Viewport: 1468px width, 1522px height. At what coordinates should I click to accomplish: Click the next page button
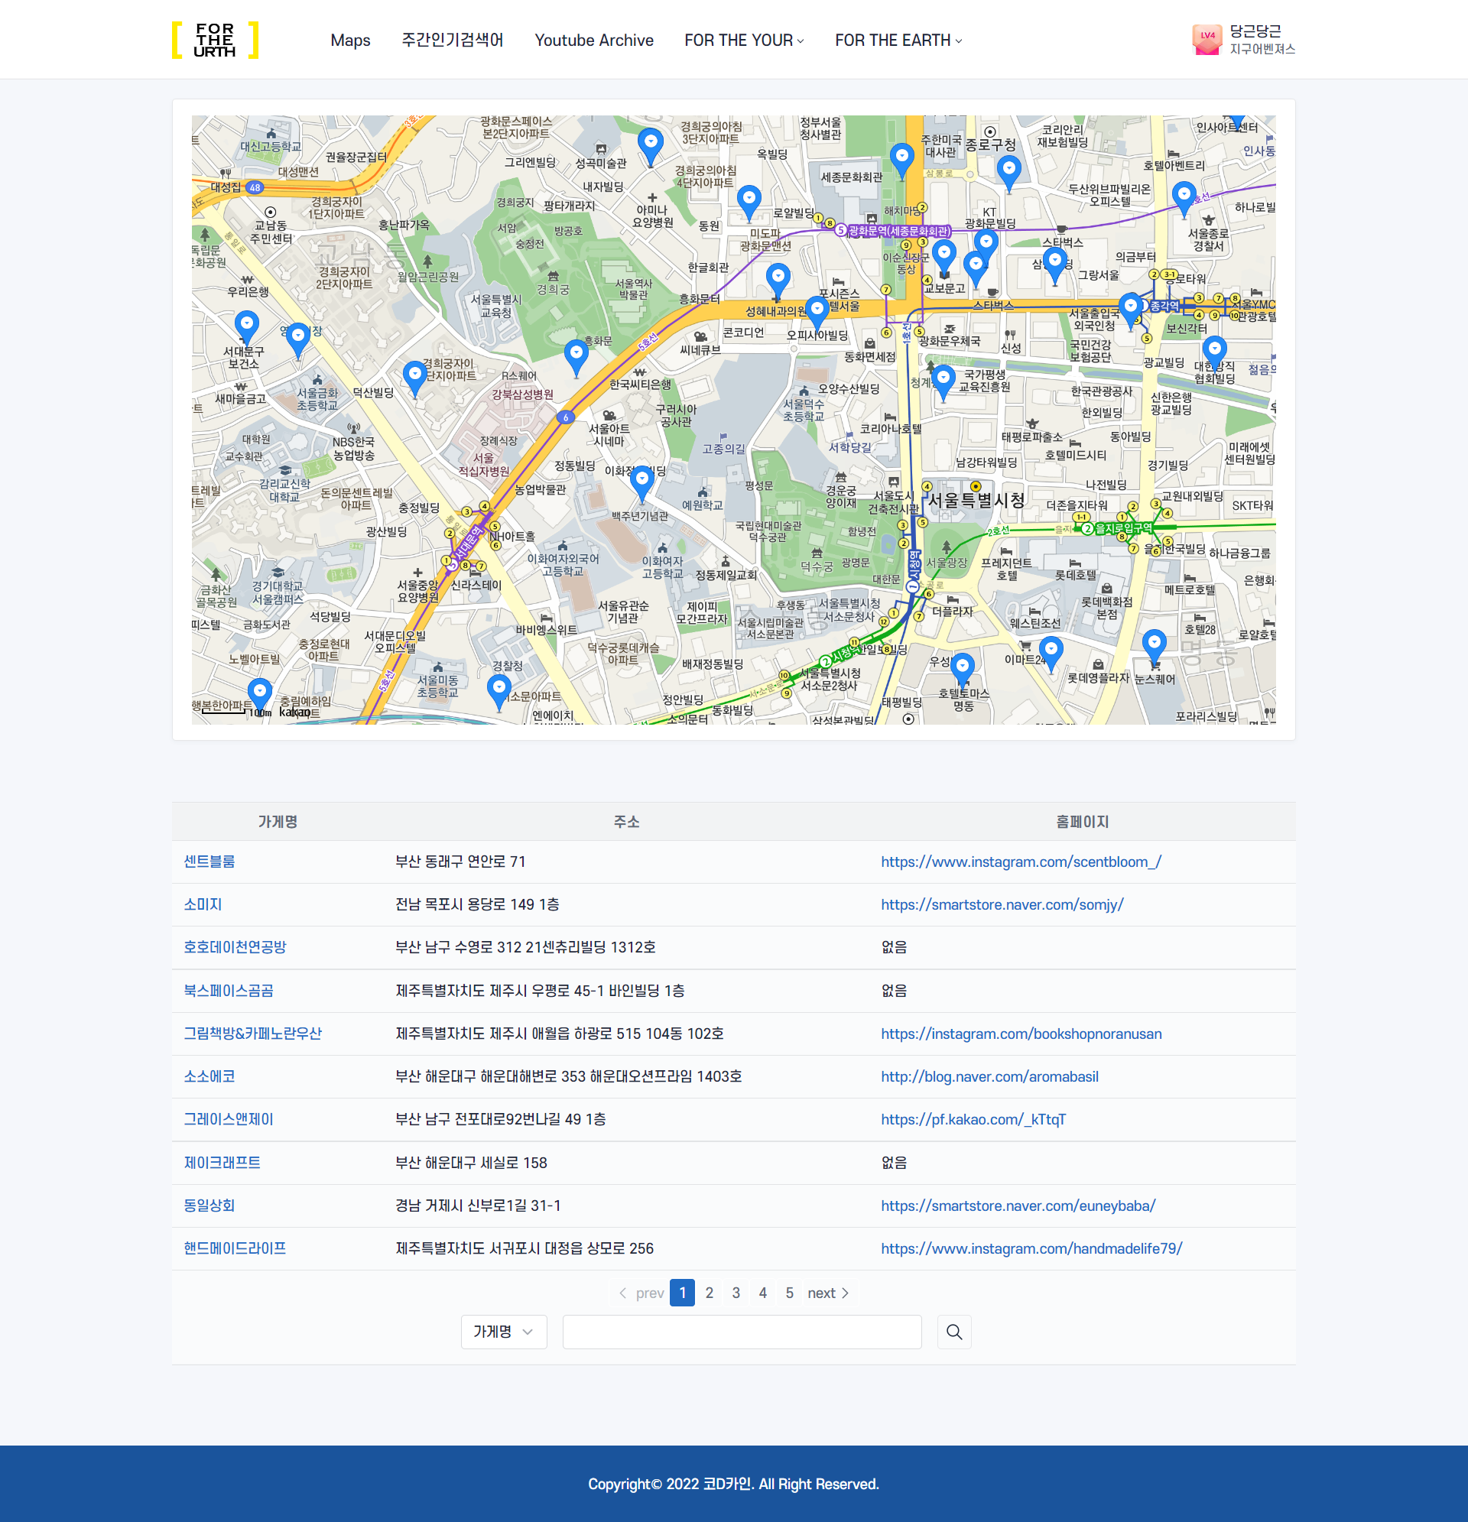828,1293
